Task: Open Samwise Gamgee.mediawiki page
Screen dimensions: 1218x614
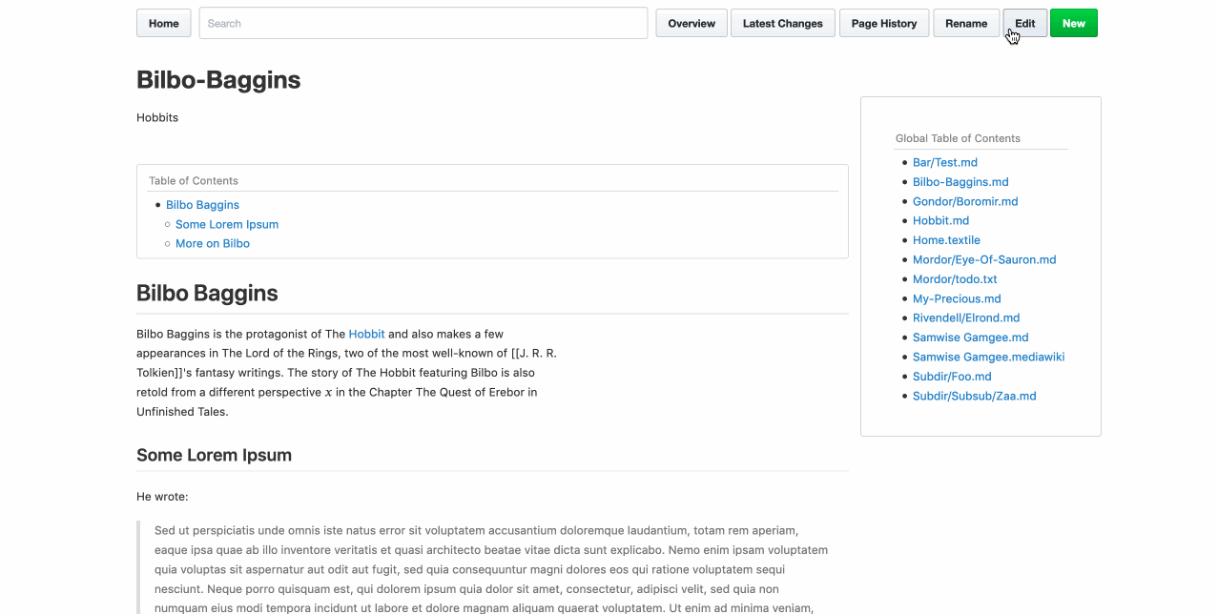Action: (x=988, y=358)
